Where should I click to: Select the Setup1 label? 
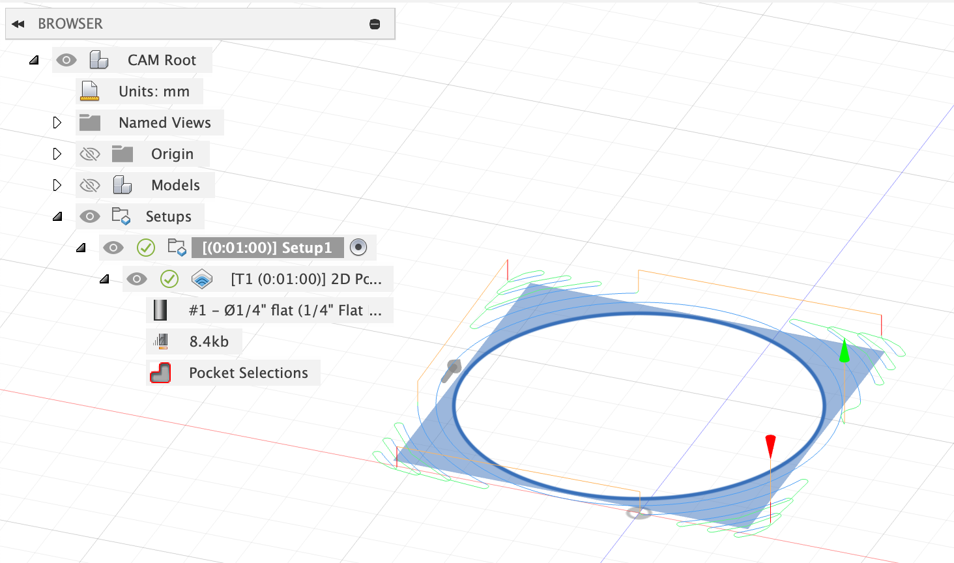pos(267,248)
